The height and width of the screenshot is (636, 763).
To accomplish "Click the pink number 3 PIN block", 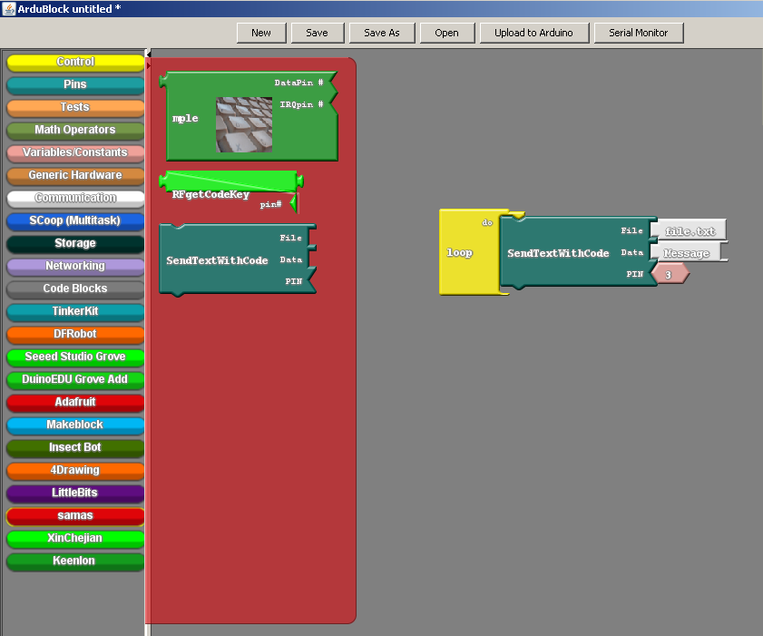I will pyautogui.click(x=670, y=274).
